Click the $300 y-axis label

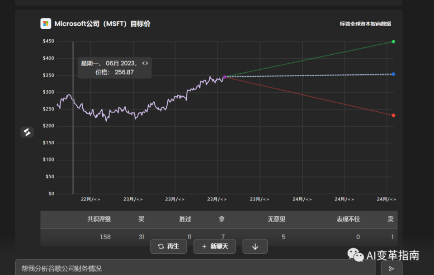[x=48, y=92]
